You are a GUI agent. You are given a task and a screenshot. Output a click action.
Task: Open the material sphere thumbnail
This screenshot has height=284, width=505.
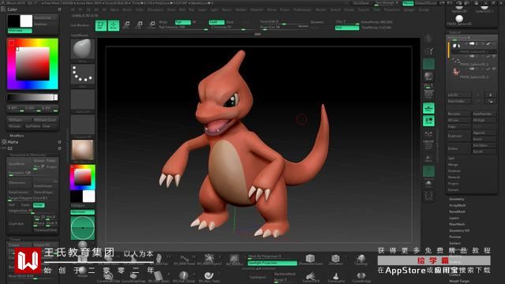tap(82, 150)
